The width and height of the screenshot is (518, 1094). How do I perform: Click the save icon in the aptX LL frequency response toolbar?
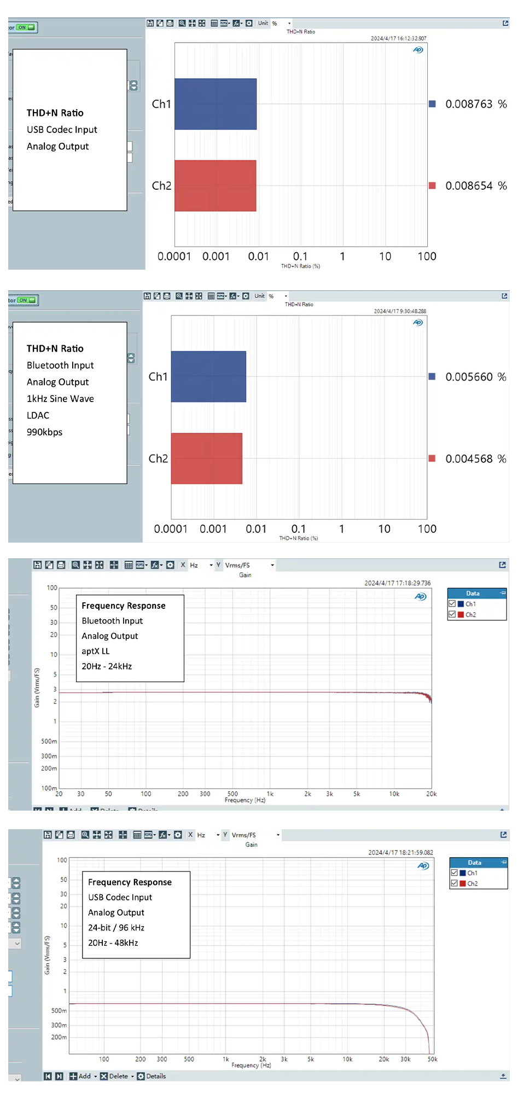point(37,565)
